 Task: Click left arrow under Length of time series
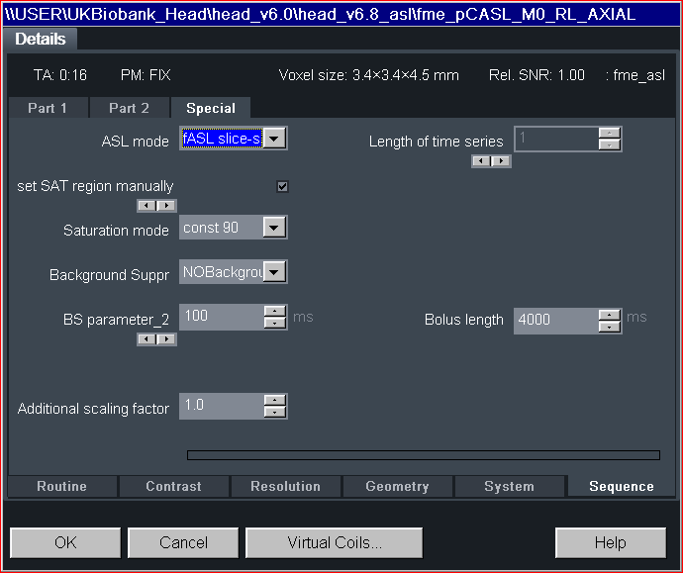[x=481, y=161]
